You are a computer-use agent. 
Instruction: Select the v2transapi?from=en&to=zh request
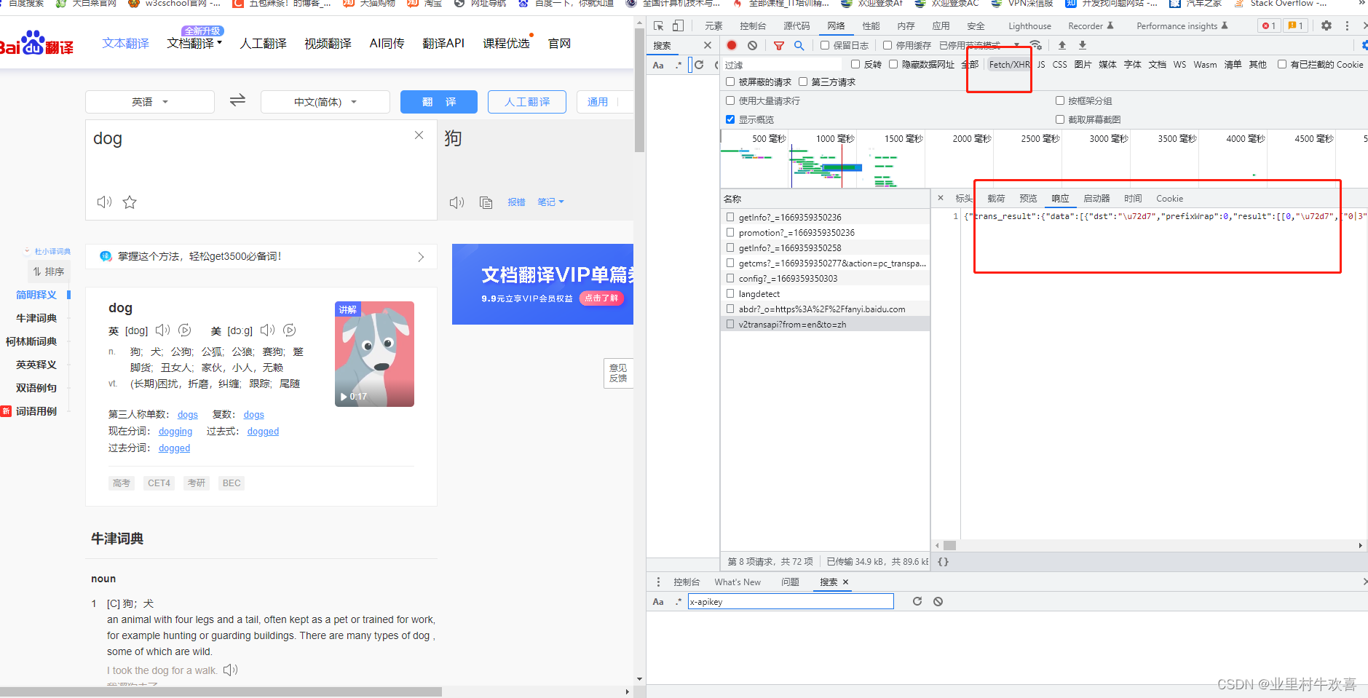[825, 325]
